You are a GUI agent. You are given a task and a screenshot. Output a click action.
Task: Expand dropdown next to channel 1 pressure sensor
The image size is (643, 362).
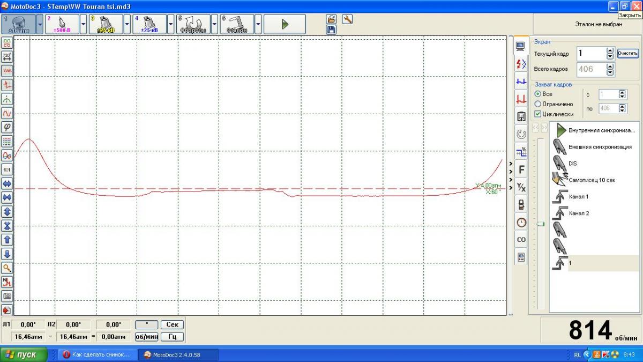coord(40,24)
